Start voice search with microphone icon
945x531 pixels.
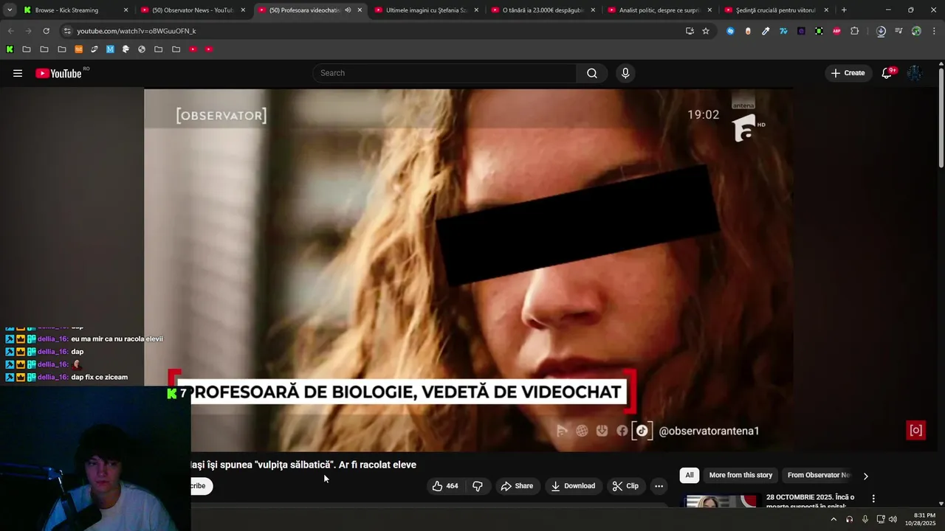pos(625,73)
